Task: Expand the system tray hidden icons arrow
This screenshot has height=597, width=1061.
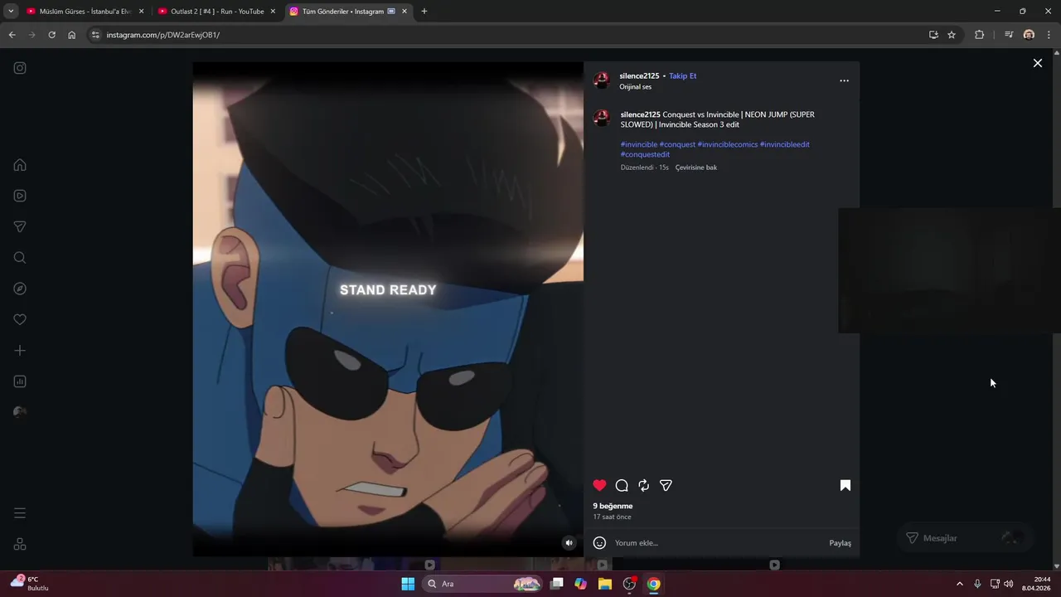Action: pyautogui.click(x=960, y=584)
